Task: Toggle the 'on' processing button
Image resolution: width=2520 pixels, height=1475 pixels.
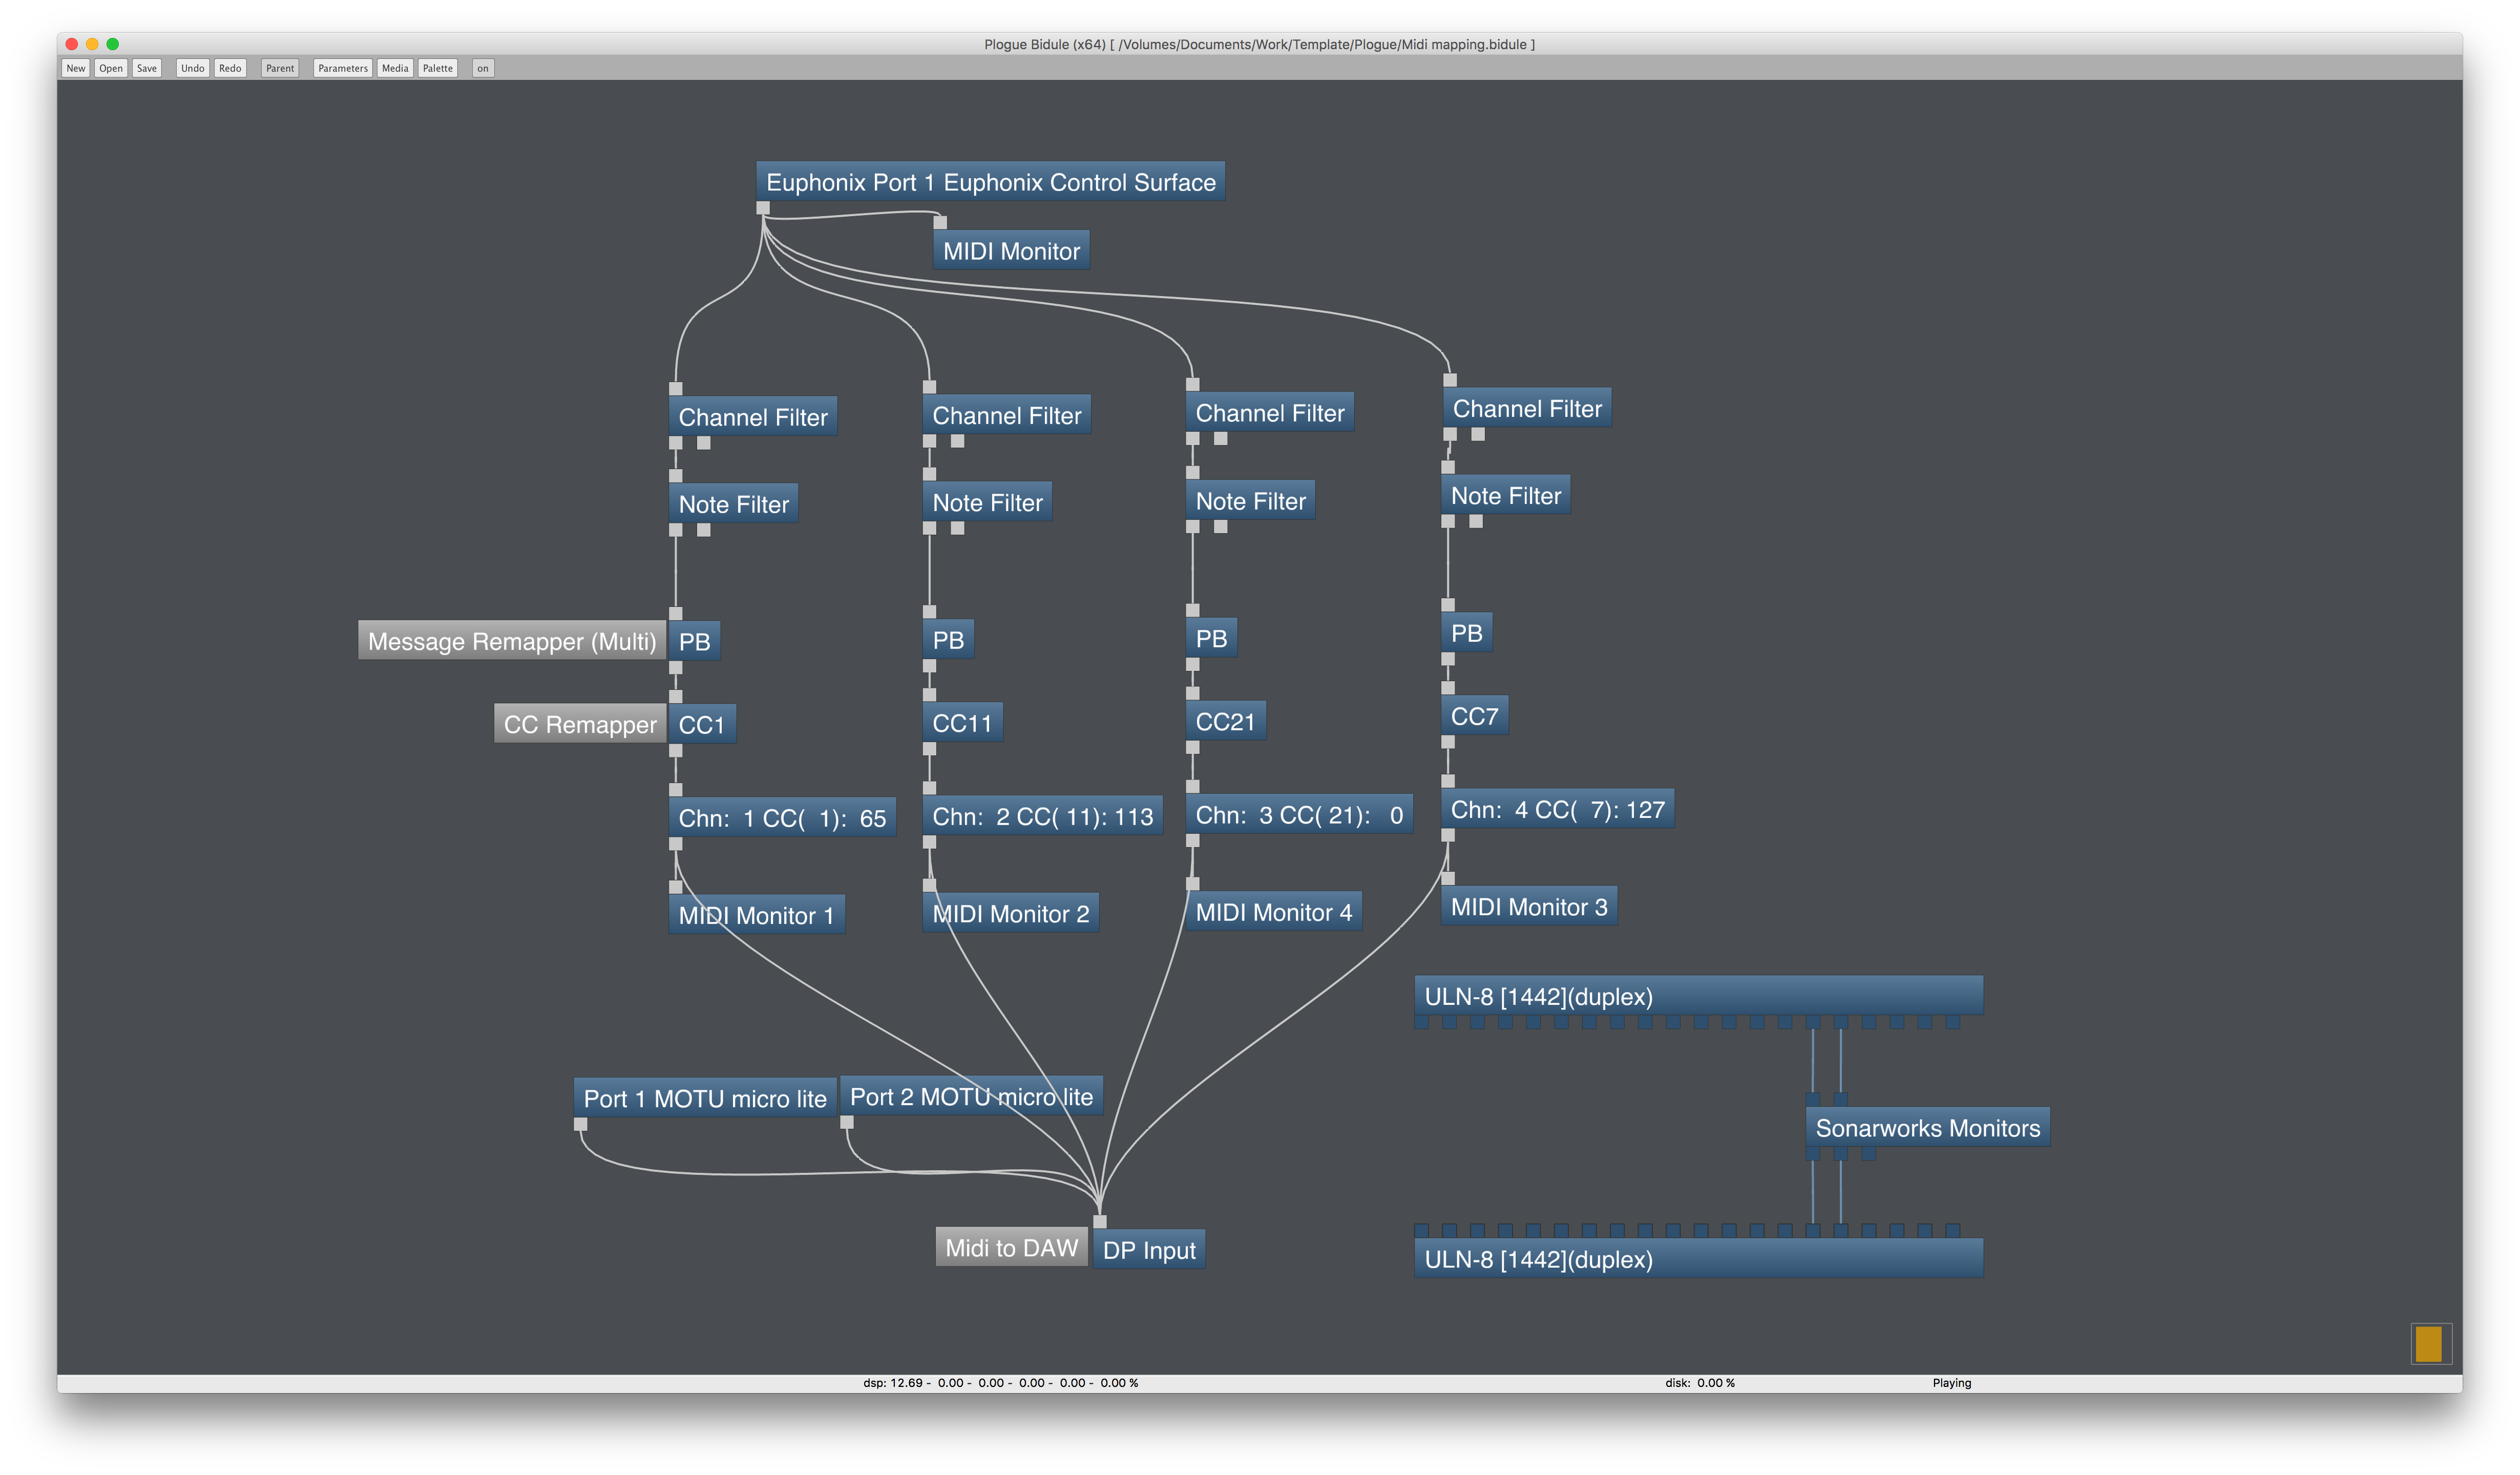Action: click(483, 68)
